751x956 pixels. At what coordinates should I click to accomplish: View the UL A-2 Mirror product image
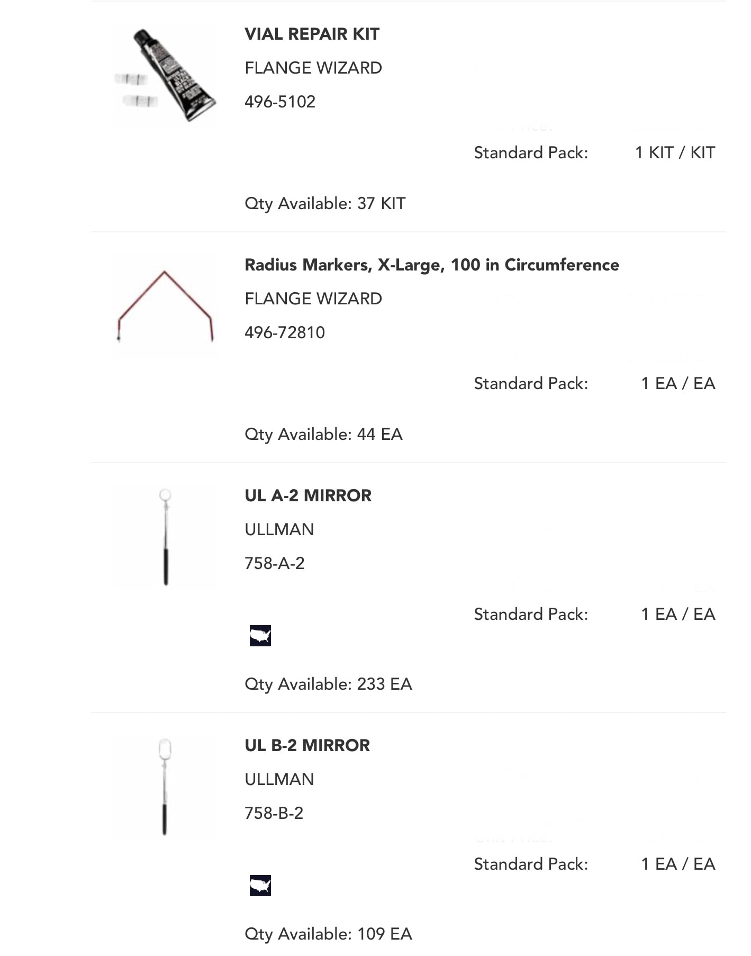pyautogui.click(x=165, y=537)
